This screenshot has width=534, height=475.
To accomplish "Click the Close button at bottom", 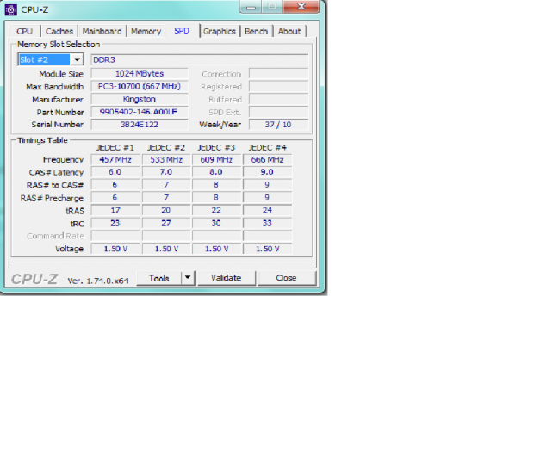I will click(x=286, y=278).
